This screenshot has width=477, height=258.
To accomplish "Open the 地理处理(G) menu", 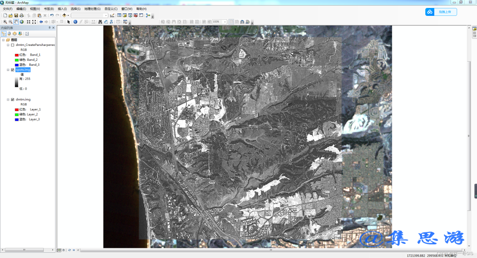I will coord(92,9).
